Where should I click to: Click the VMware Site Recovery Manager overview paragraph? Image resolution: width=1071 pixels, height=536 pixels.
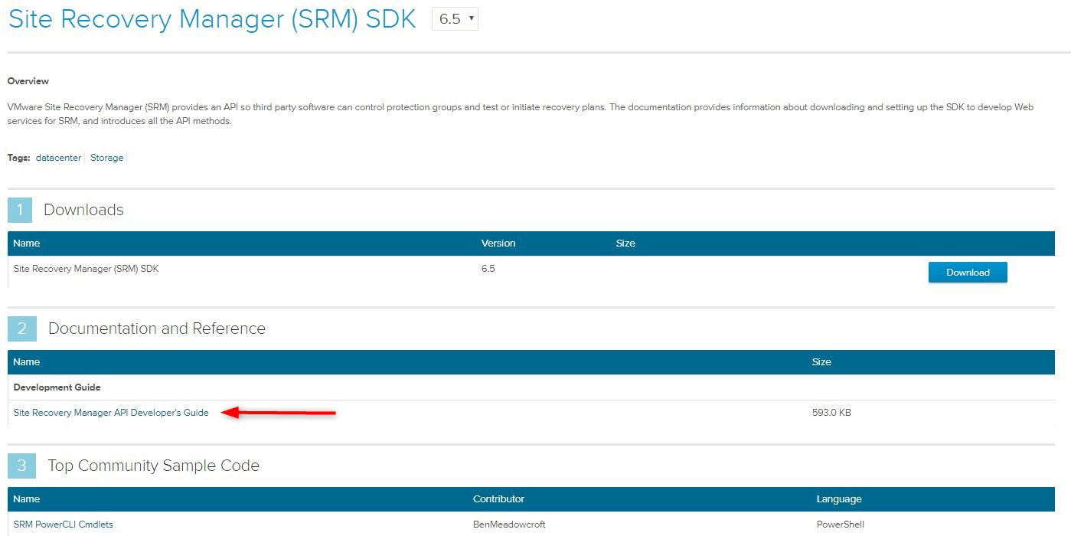tap(521, 114)
